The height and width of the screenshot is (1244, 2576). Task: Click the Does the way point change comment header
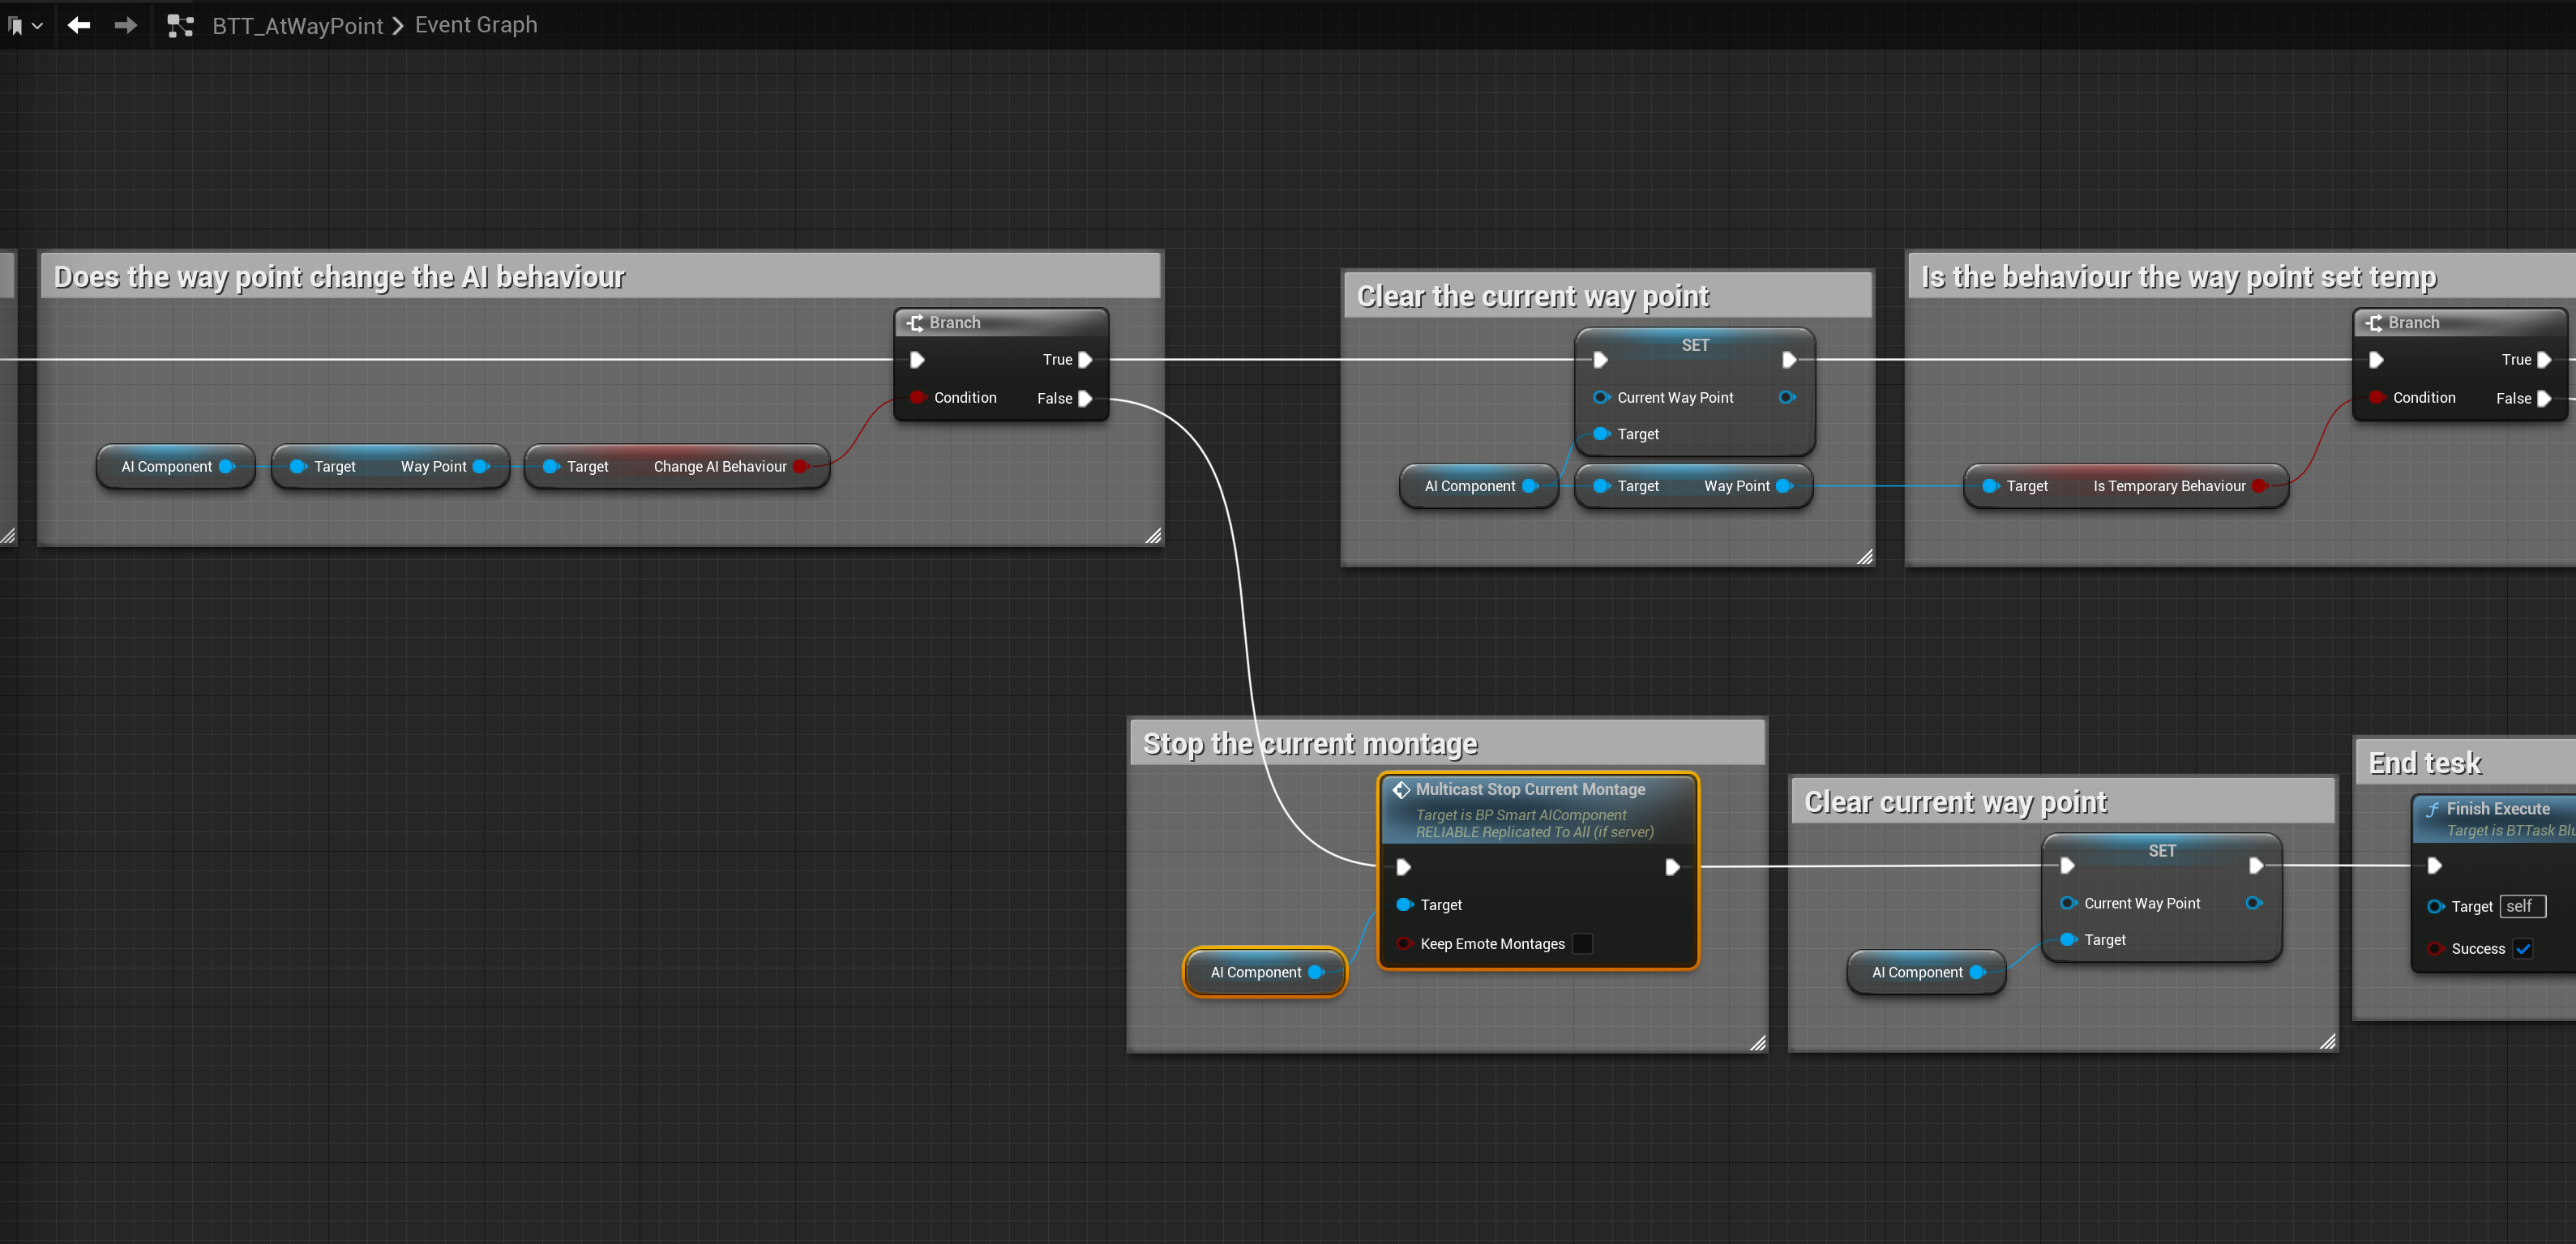(x=339, y=276)
